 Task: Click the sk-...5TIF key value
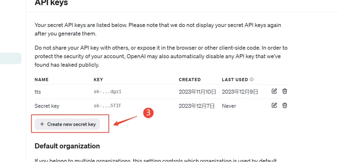(x=110, y=106)
